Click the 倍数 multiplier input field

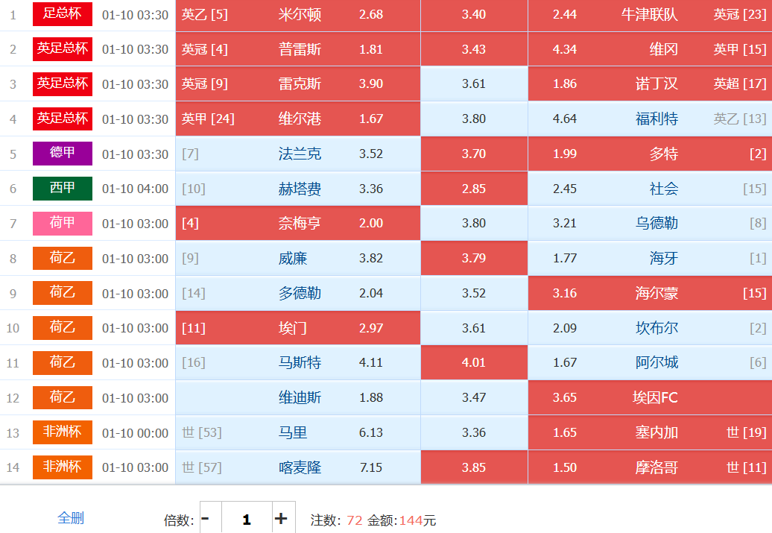coord(247,519)
